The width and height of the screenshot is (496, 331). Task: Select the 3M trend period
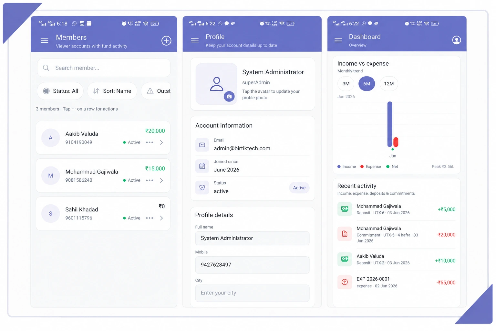point(346,84)
